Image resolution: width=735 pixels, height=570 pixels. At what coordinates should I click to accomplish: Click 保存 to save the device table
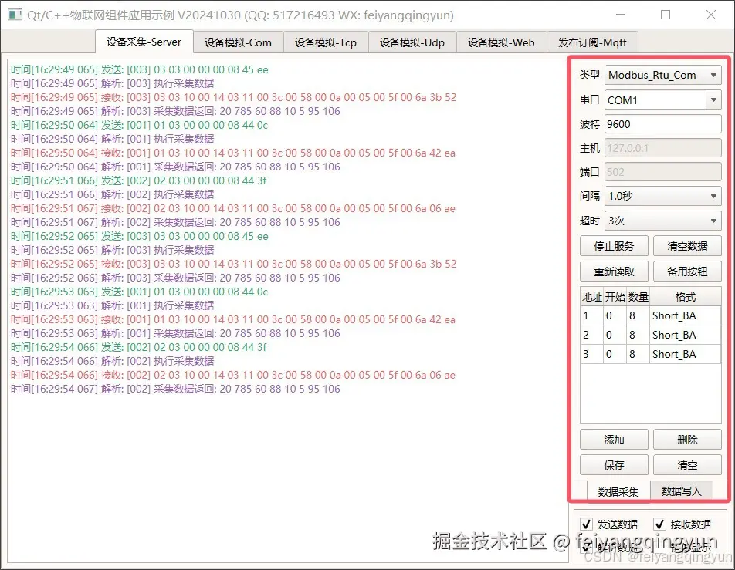coord(614,464)
